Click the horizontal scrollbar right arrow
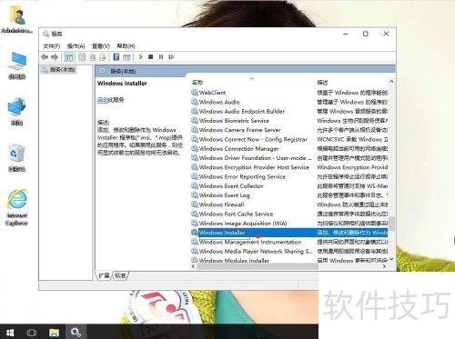Viewport: 455px width, 339px height. 384,266
